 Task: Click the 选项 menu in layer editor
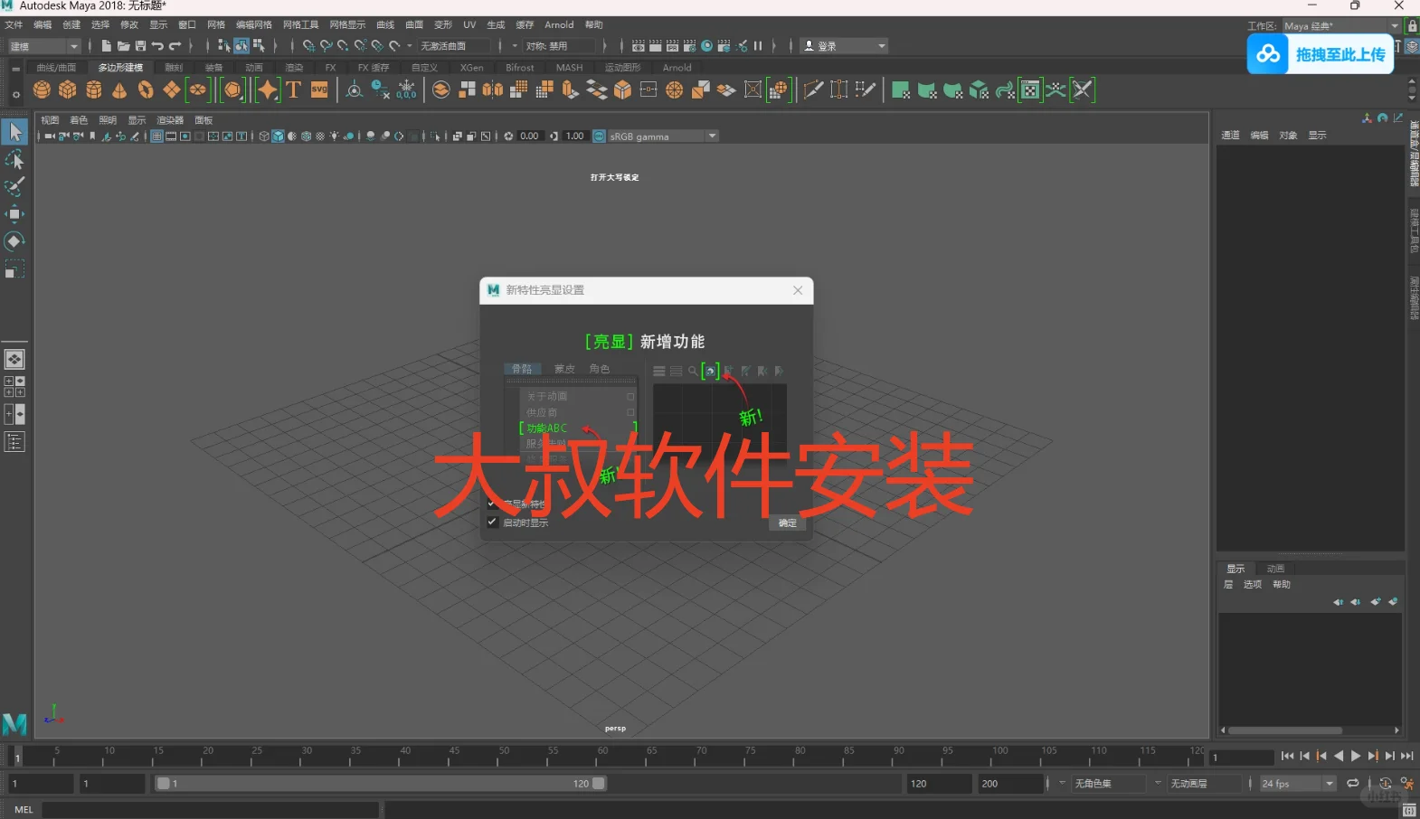tap(1252, 585)
